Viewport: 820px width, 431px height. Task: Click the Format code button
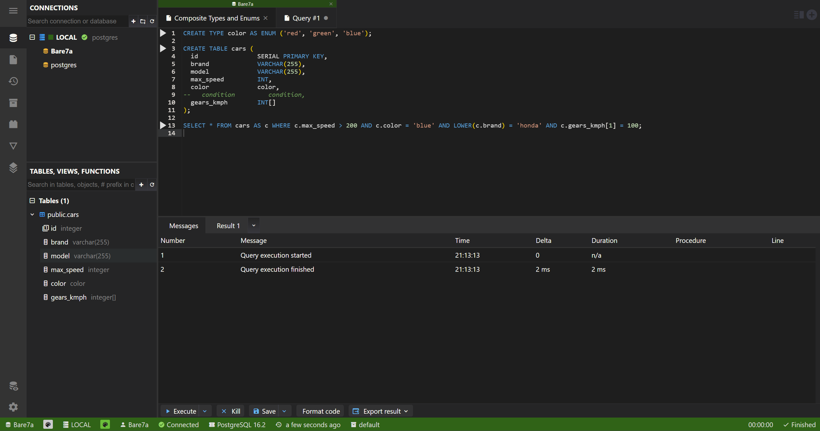321,411
